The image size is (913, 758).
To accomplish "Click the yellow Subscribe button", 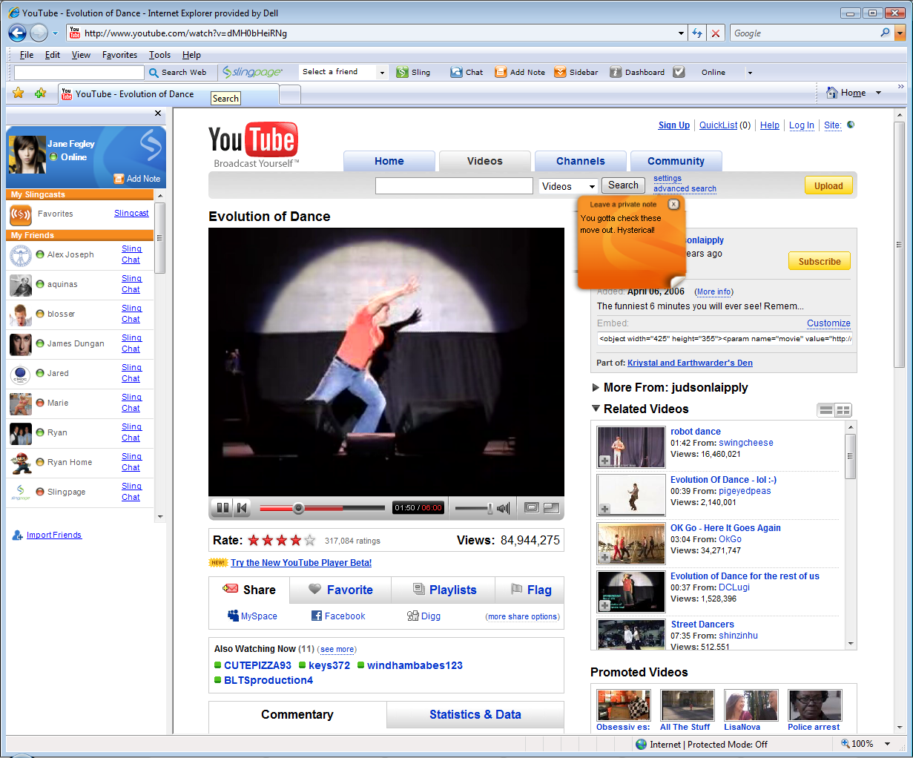I will (819, 261).
